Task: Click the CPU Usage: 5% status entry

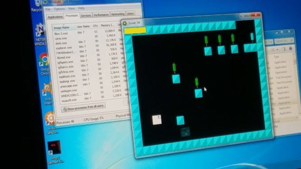Action: pos(94,119)
